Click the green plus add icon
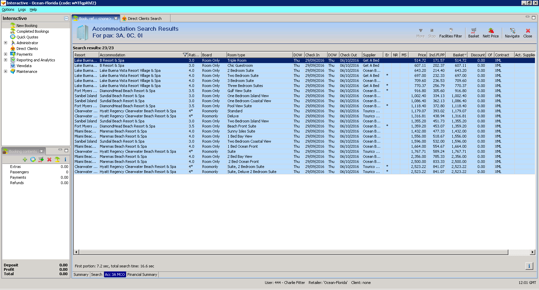 click(x=25, y=159)
